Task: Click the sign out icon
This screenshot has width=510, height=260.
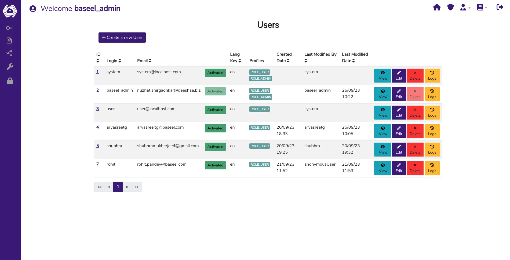Action: (500, 8)
